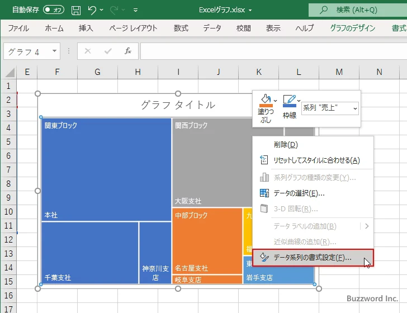Expand the Name Box dropdown arrow
407x313 pixels.
click(55, 51)
